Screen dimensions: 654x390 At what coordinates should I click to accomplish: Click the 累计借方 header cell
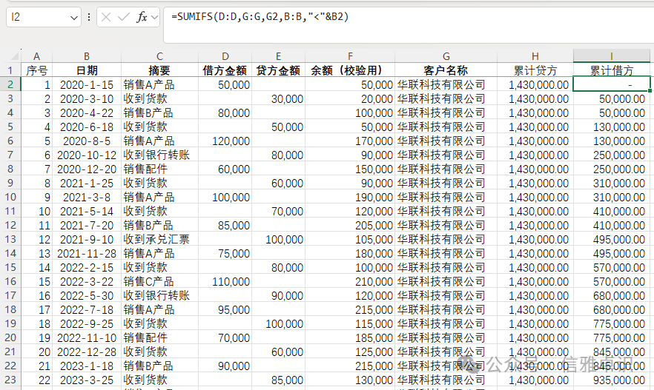pyautogui.click(x=612, y=70)
